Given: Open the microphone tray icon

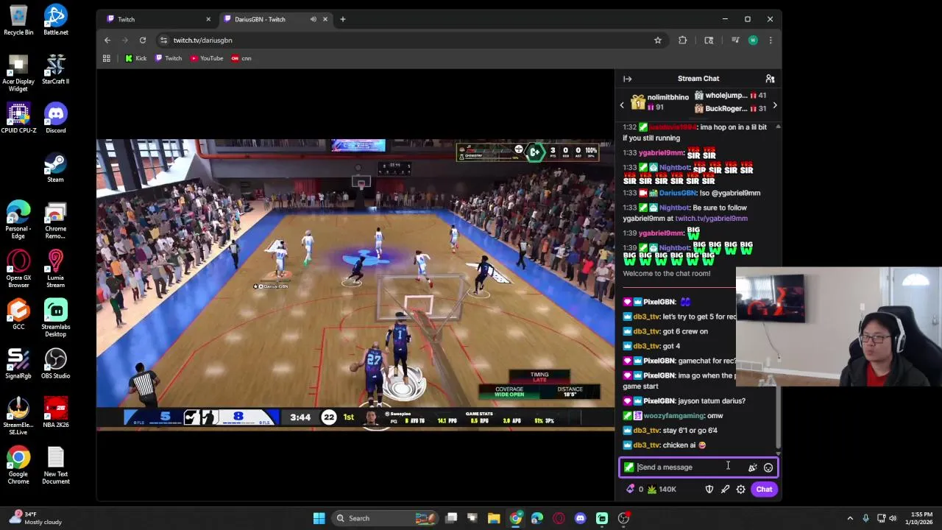Looking at the screenshot, I should point(865,518).
